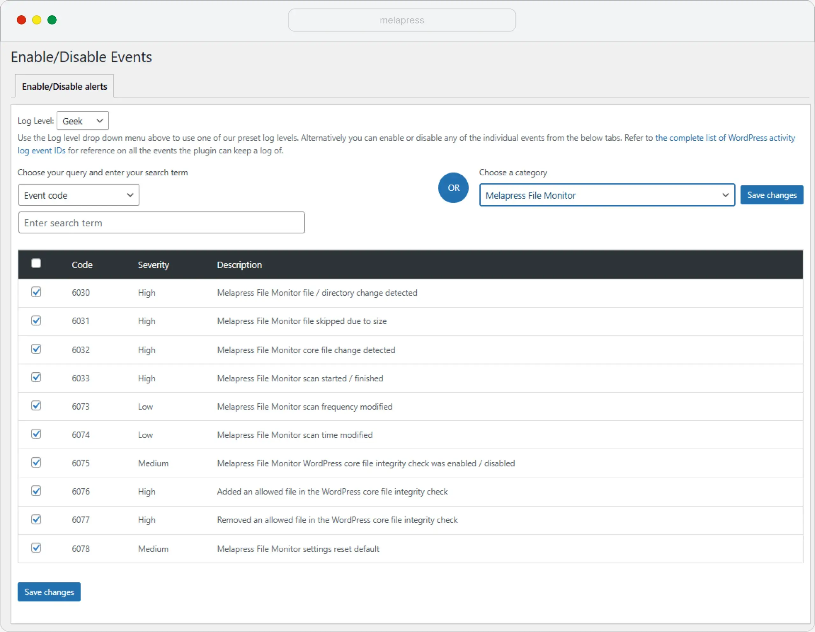Click 'Removed an allowed file' description
This screenshot has height=632, width=815.
[x=337, y=520]
